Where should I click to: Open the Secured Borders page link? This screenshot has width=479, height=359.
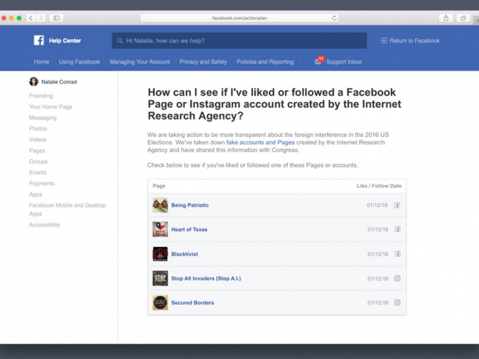193,302
